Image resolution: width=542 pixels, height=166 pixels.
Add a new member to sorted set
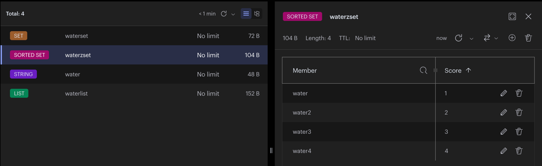(x=512, y=38)
